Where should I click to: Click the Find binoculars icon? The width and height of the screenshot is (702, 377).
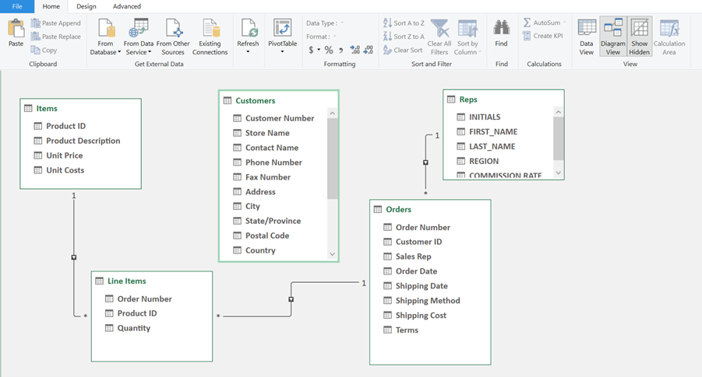pyautogui.click(x=501, y=30)
